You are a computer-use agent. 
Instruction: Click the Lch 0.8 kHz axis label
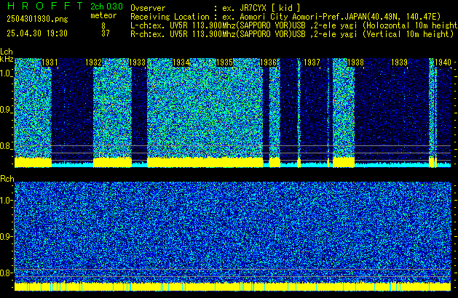click(6, 146)
